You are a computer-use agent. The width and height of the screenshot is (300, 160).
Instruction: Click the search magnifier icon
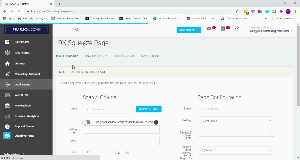point(77,30)
